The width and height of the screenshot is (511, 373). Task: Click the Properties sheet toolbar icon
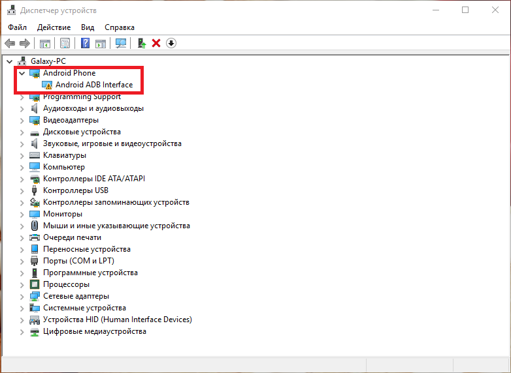(x=65, y=43)
